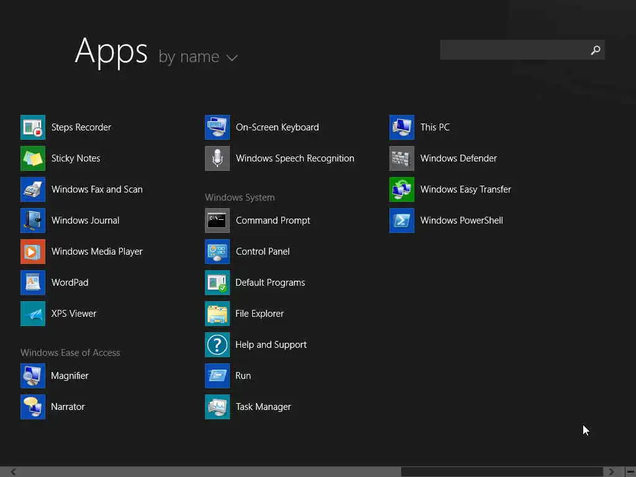Click the 'Default Programs' label
Image resolution: width=636 pixels, height=477 pixels.
(x=270, y=283)
